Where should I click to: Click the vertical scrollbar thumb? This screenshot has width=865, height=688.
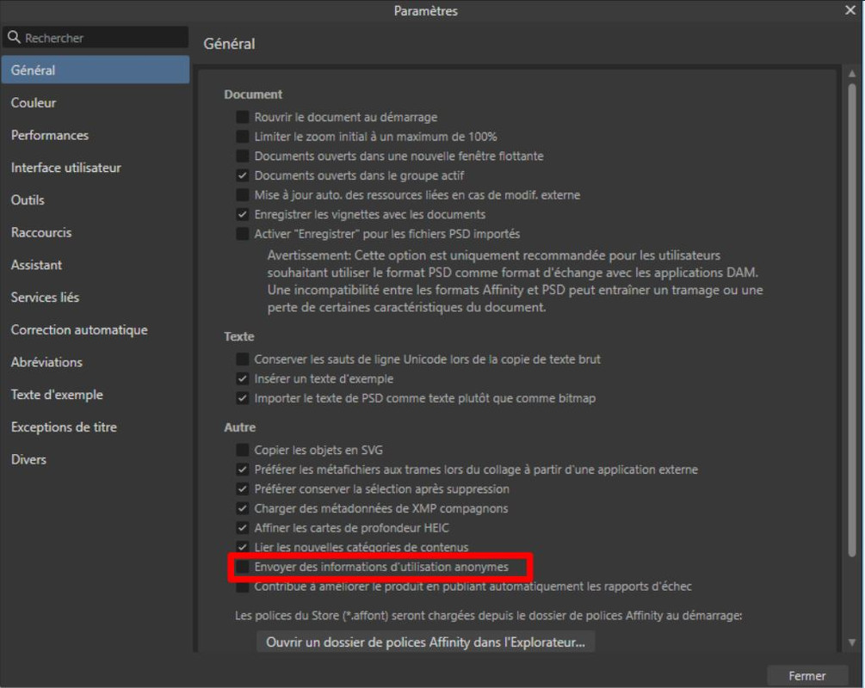click(852, 319)
